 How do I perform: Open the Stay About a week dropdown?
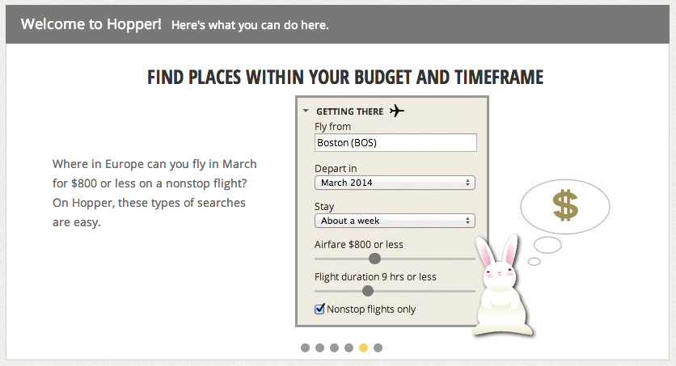(395, 221)
